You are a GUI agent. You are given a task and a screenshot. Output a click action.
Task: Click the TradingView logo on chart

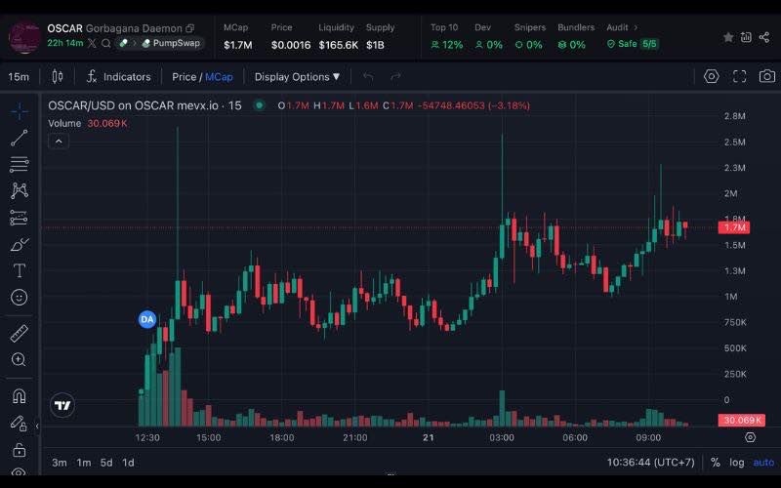tap(62, 405)
